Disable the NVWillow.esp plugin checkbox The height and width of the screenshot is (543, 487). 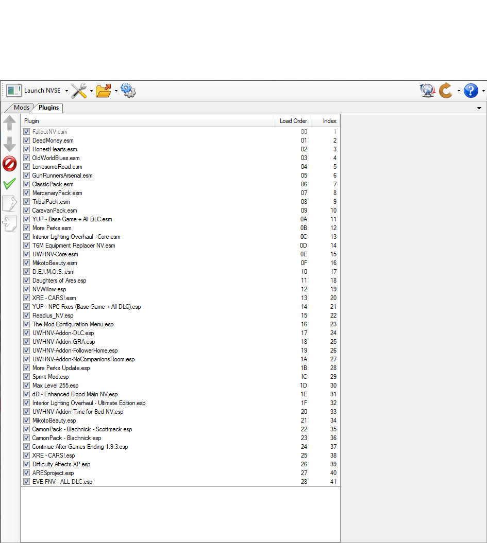[27, 289]
